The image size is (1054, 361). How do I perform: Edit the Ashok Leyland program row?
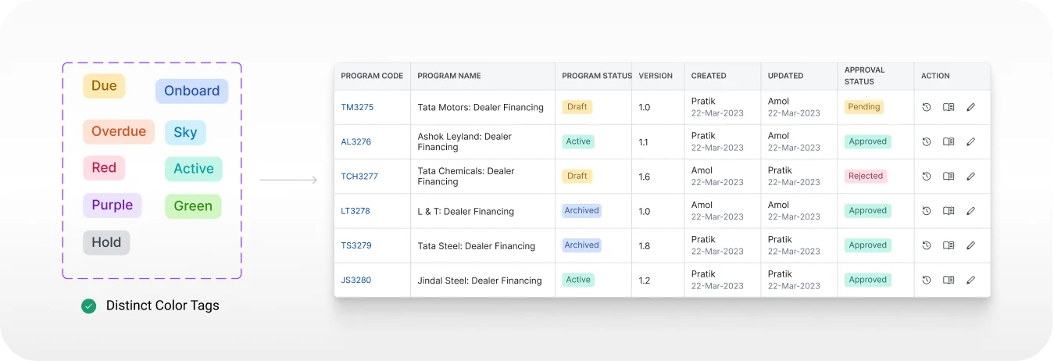971,141
